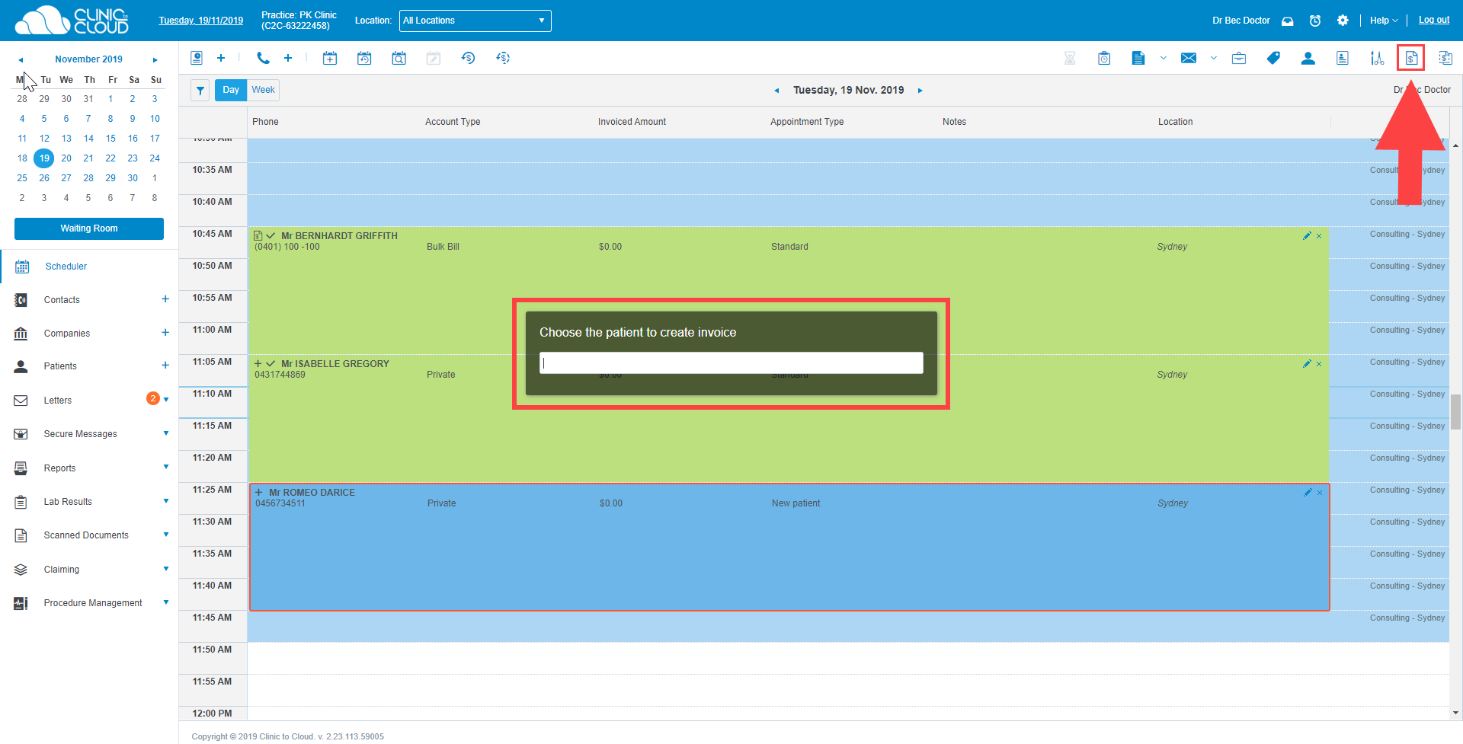
Task: Open the Scheduler section in the sidebar
Action: pyautogui.click(x=66, y=267)
